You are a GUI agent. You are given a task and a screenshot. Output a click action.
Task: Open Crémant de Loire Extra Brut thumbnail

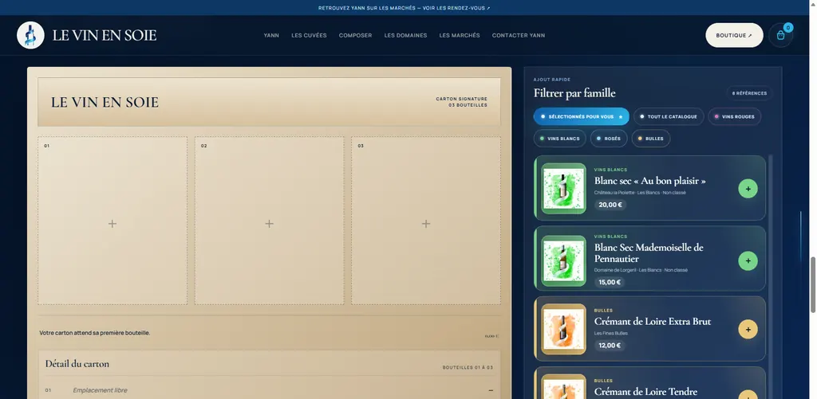point(564,329)
